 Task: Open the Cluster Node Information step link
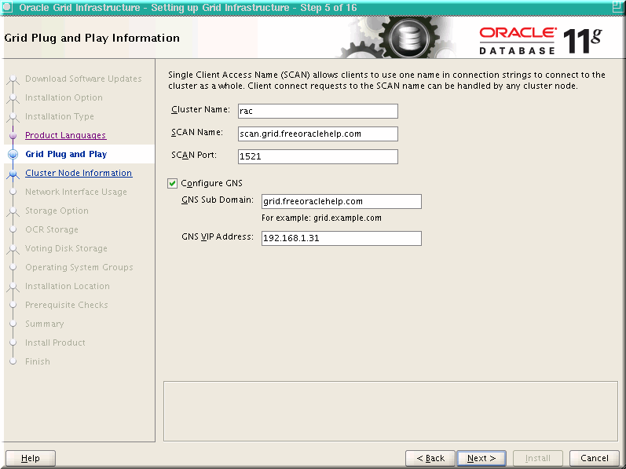click(79, 173)
